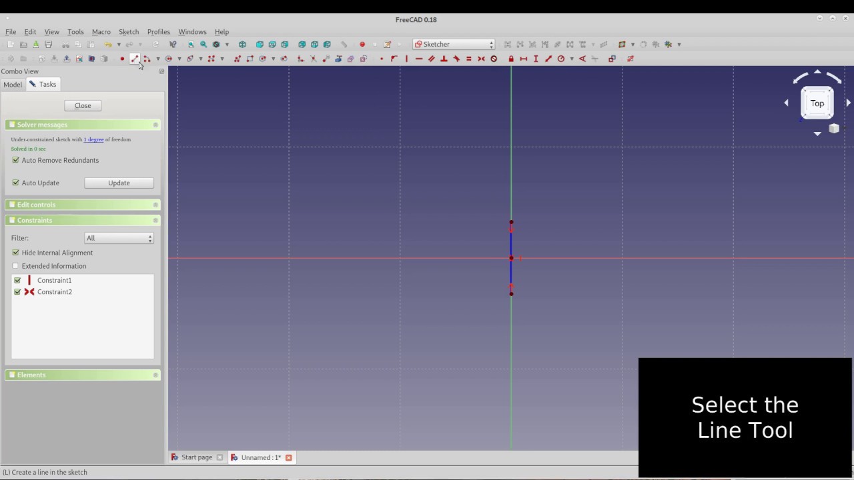Viewport: 854px width, 480px height.
Task: Apply the Horizontal constraint
Action: (419, 59)
